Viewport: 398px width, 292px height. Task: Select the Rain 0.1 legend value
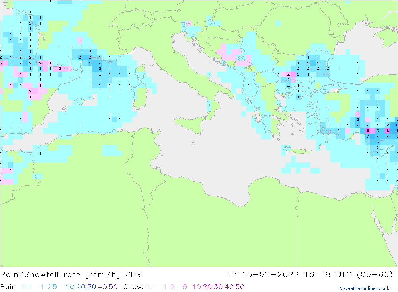click(27, 287)
